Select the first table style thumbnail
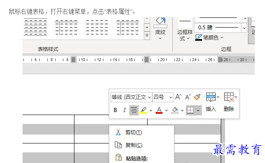This screenshot has height=163, width=265. (35, 27)
